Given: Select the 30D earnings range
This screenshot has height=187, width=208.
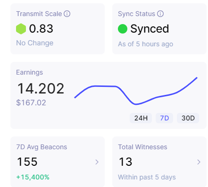Looking at the screenshot, I should click(x=188, y=118).
